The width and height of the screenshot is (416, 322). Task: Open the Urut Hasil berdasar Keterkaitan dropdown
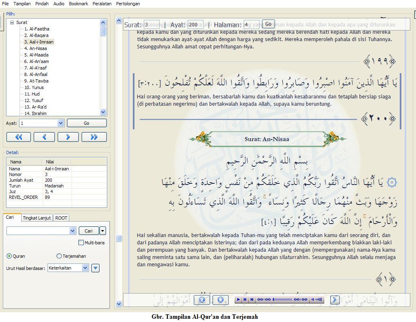click(x=85, y=268)
